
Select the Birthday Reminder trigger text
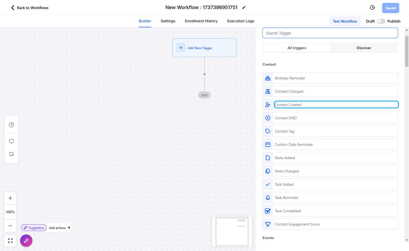290,78
